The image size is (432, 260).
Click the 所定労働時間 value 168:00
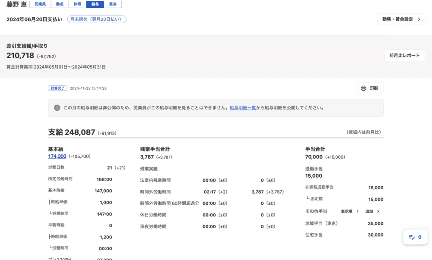(x=104, y=179)
